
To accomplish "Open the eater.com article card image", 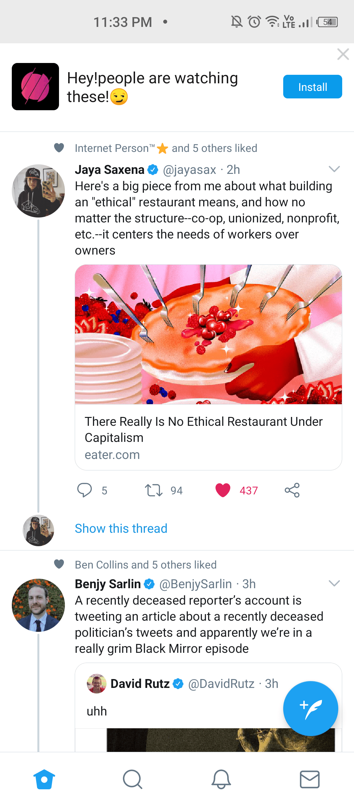I will [x=208, y=334].
